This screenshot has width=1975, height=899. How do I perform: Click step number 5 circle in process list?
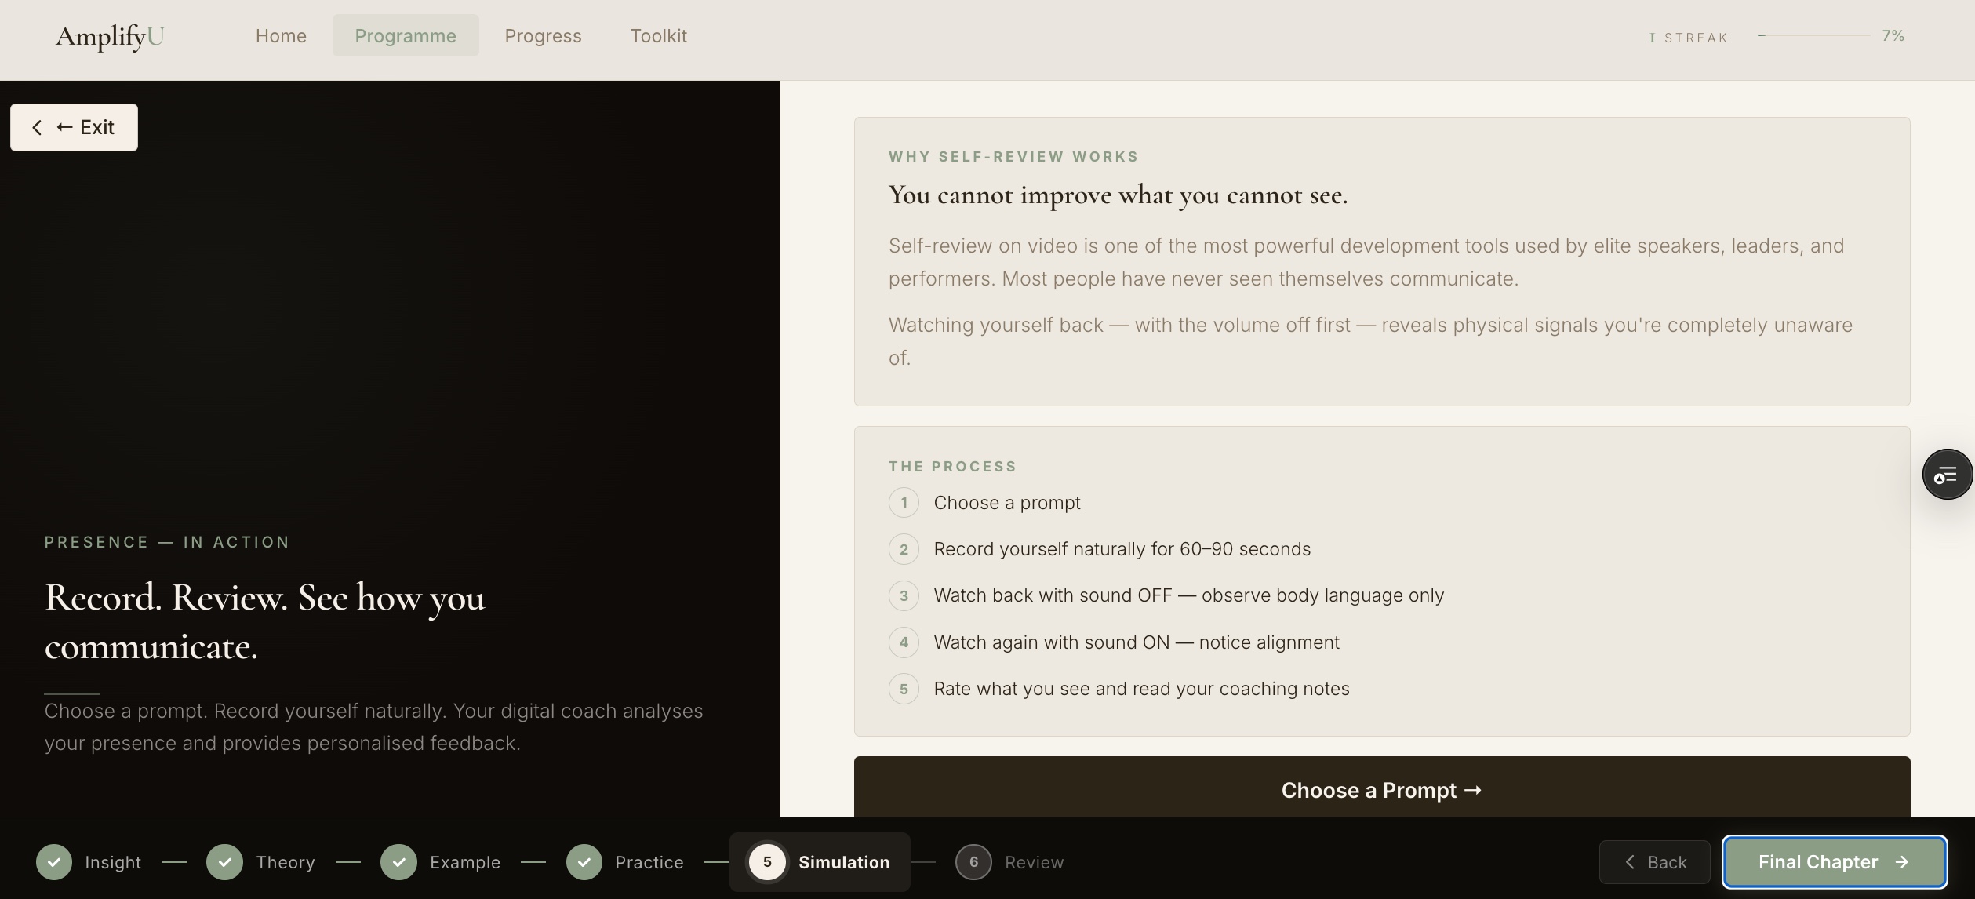pos(904,689)
